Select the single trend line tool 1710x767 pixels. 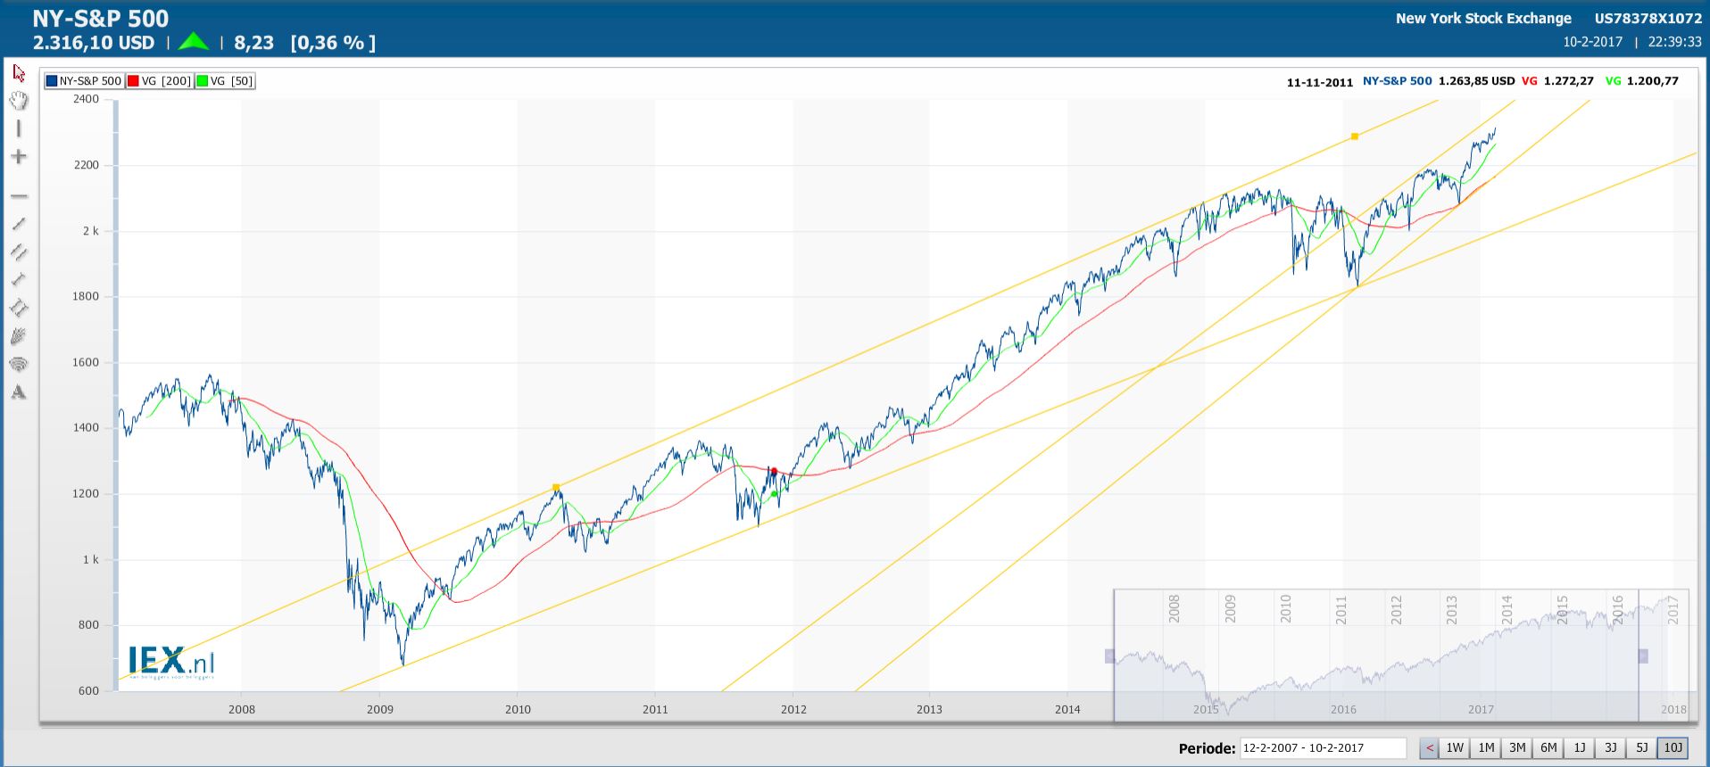point(19,224)
